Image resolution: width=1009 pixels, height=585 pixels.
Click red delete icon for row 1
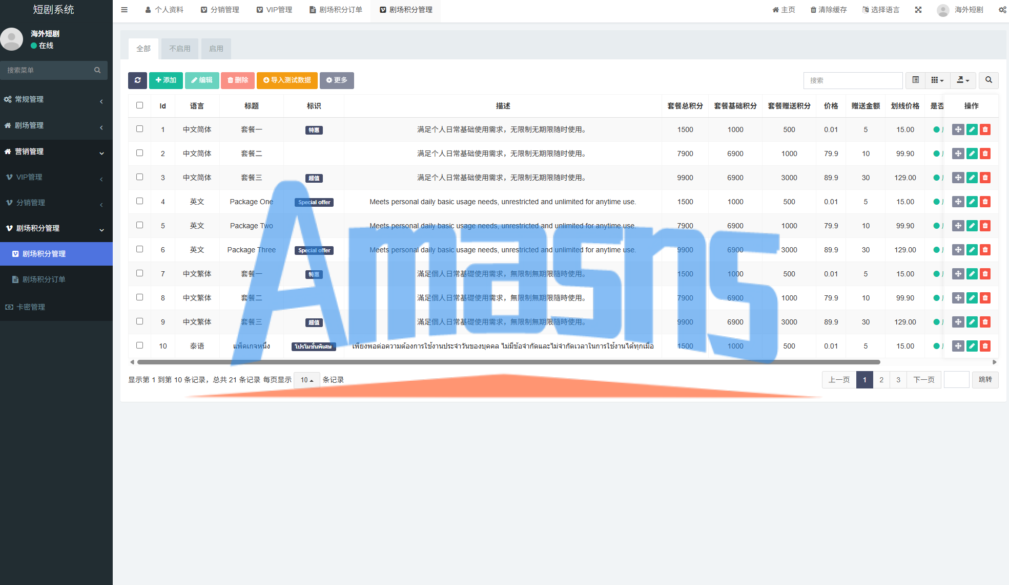[x=985, y=129]
